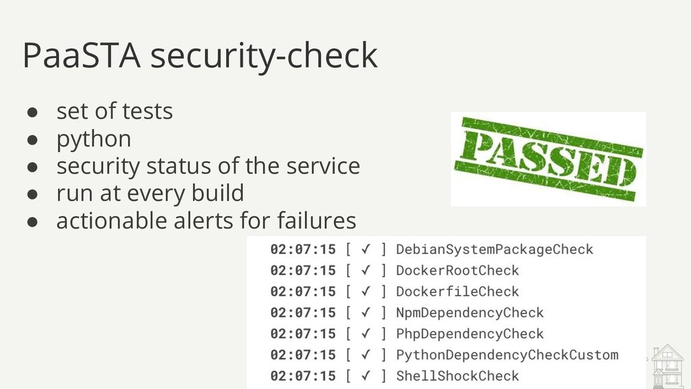Click the actionable alerts for failures text

(206, 221)
